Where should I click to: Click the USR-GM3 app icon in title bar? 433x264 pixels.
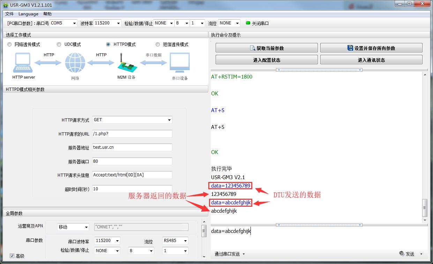pyautogui.click(x=5, y=5)
